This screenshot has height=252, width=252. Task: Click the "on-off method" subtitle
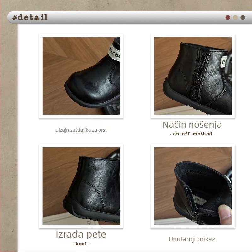192,134
